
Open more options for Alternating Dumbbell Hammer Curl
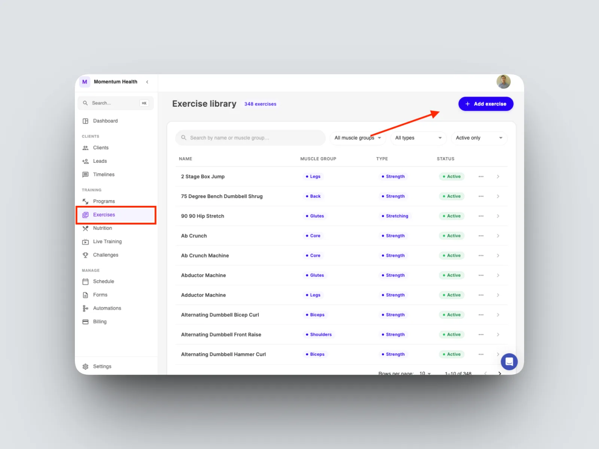(481, 354)
